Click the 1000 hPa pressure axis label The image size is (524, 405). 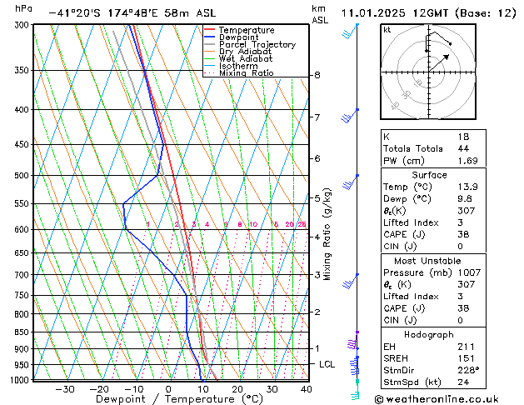20,380
